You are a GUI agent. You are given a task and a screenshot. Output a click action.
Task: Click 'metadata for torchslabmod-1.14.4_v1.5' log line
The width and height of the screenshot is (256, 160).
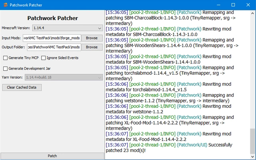tap(146, 90)
